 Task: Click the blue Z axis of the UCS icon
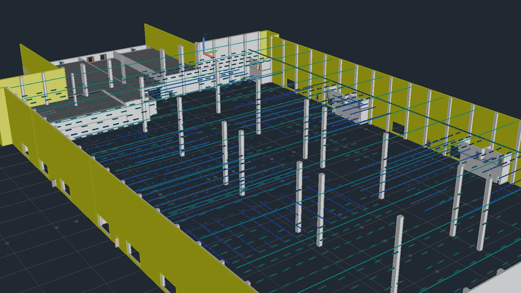[x=204, y=46]
